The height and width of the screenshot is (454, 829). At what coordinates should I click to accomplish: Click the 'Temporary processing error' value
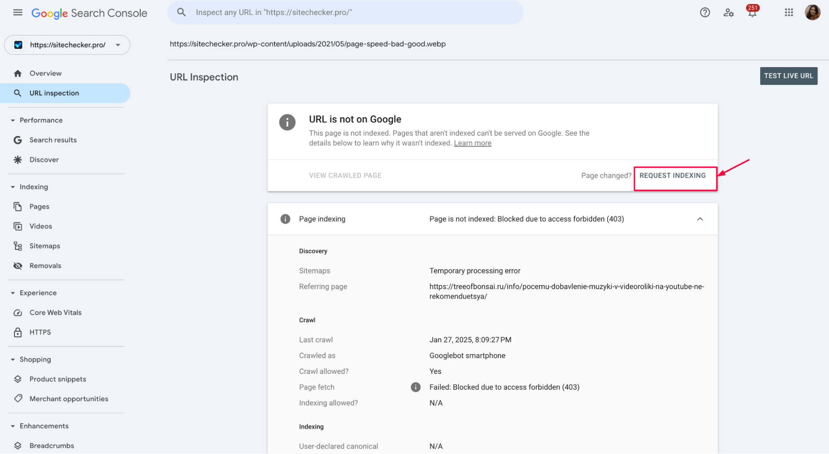coord(475,271)
